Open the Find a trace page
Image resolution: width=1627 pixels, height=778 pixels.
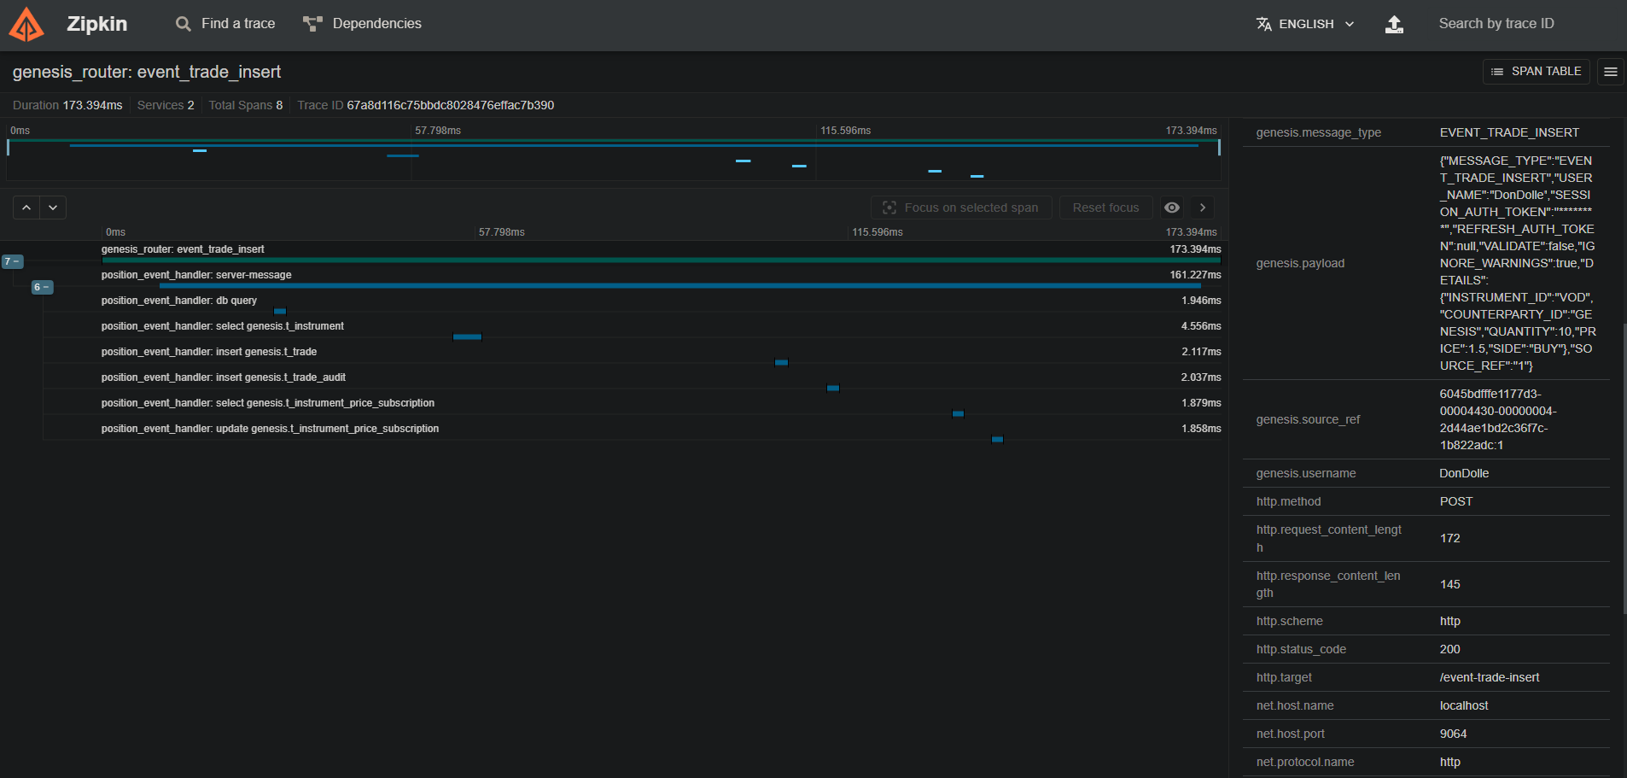[x=226, y=24]
